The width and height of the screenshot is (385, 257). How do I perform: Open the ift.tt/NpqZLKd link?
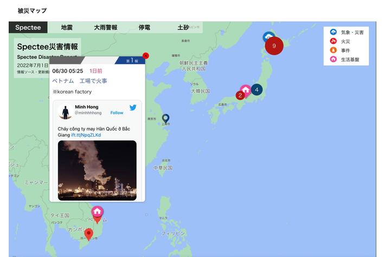pos(86,135)
